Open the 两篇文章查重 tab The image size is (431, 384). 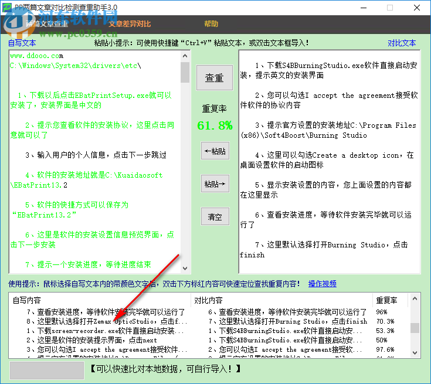click(x=47, y=24)
